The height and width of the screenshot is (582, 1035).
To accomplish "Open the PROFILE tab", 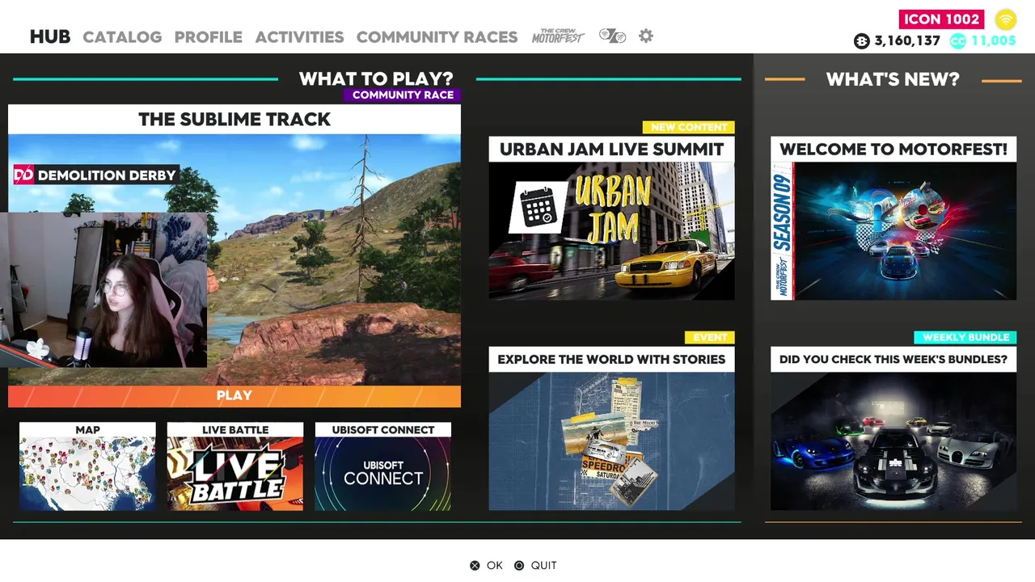I will (x=209, y=37).
